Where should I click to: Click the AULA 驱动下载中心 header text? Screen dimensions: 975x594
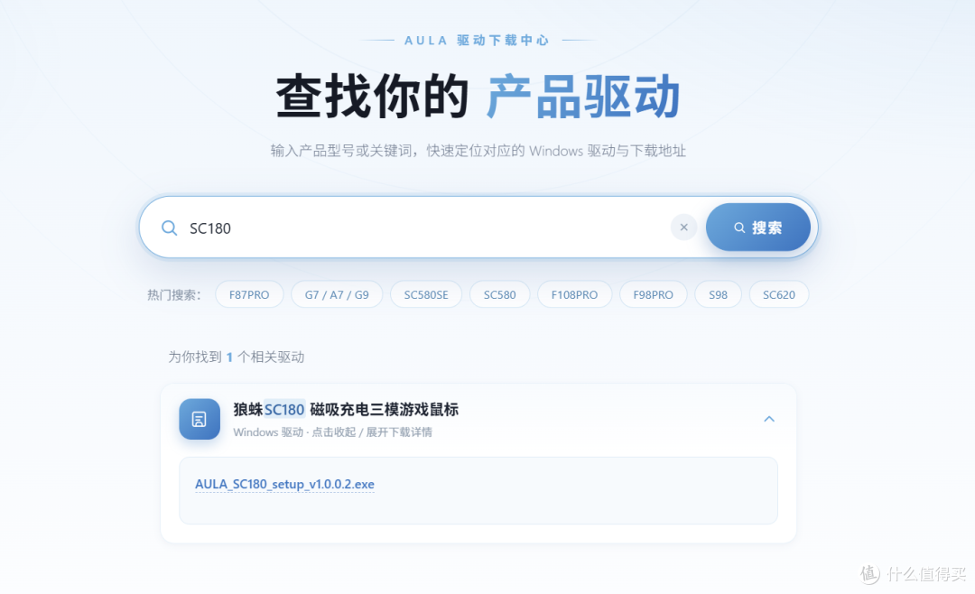coord(477,41)
